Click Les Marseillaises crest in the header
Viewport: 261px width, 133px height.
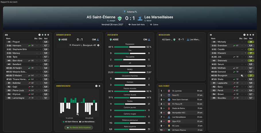(140, 18)
